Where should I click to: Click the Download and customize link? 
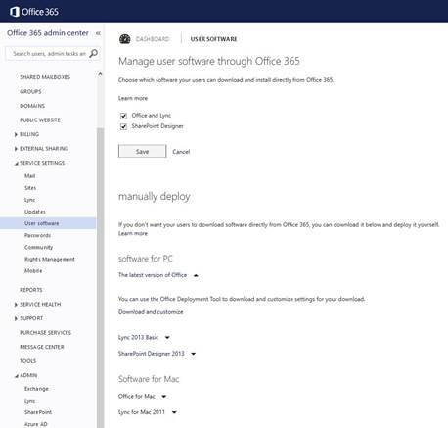tap(151, 312)
